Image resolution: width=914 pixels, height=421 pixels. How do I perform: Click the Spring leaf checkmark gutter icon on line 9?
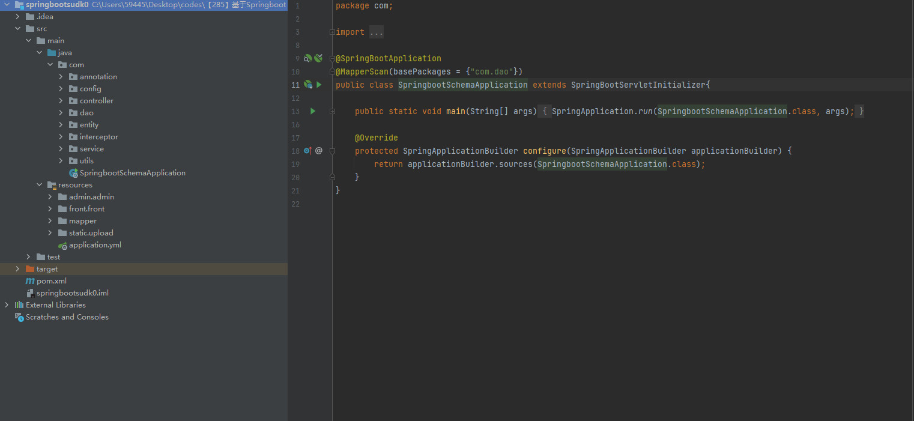click(318, 58)
